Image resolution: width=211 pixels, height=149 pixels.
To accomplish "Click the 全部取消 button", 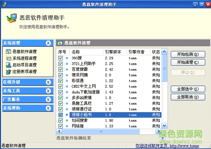I will coord(188,97).
